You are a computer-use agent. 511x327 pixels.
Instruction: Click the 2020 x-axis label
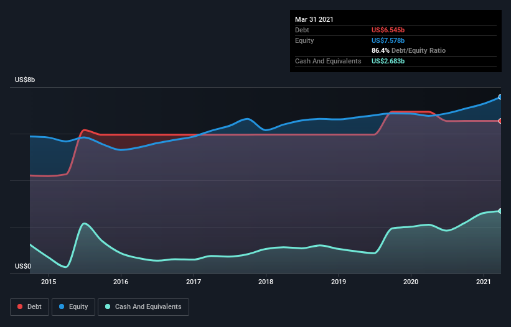click(x=411, y=282)
